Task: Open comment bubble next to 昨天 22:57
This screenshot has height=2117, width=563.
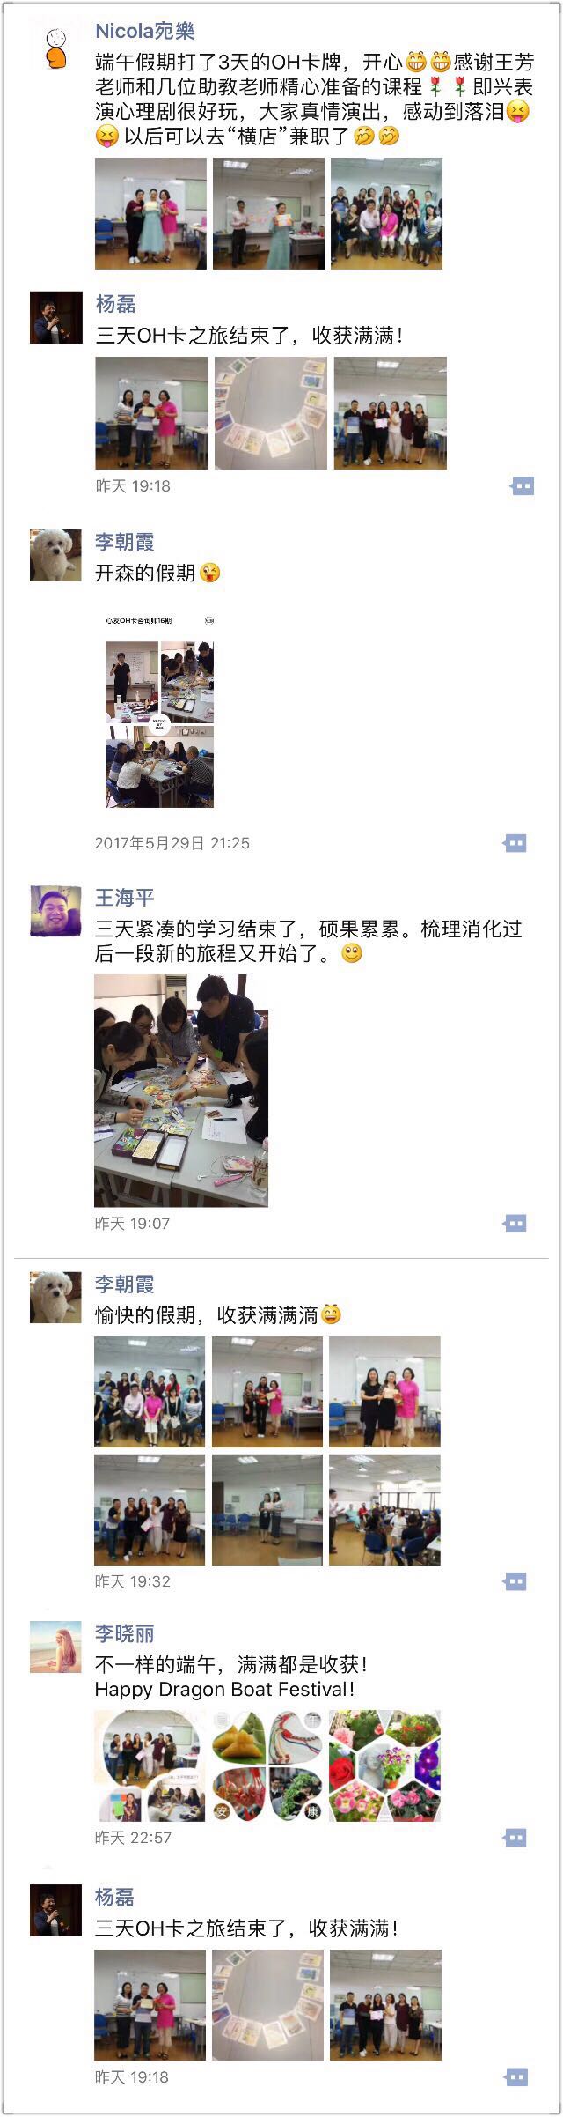Action: (x=515, y=1838)
